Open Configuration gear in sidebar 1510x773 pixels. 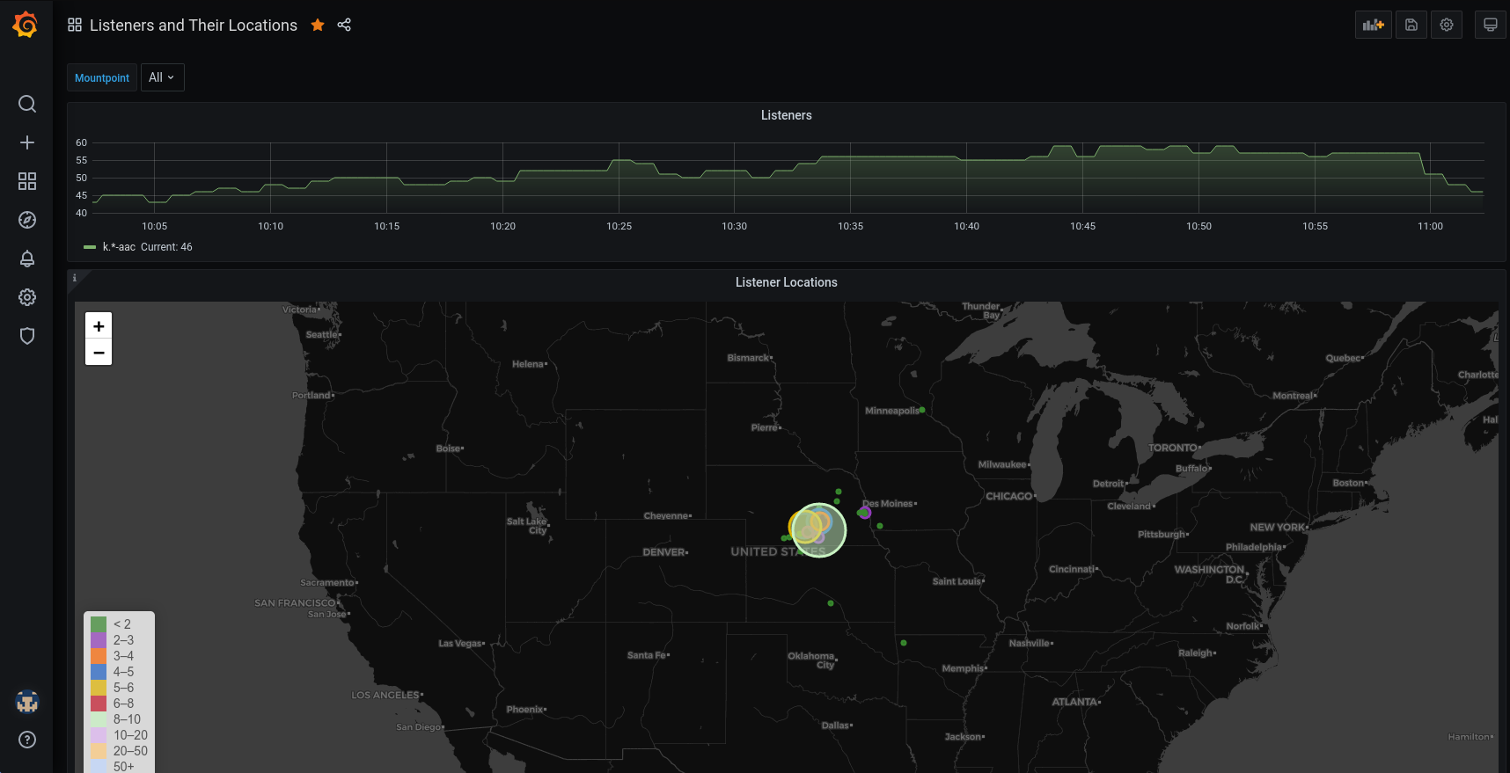pos(27,297)
